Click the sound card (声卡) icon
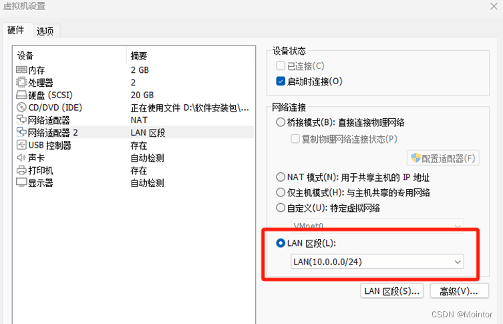 21,158
